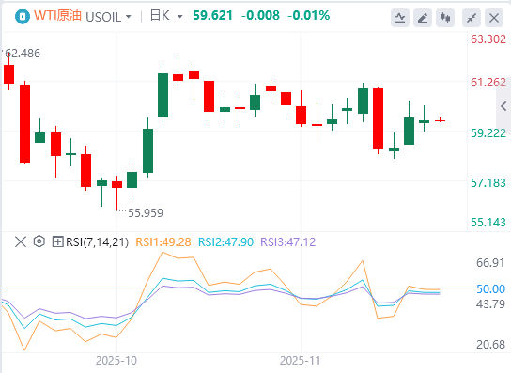
Task: Expand the USOIL symbol dropdown arrow
Action: pos(128,16)
